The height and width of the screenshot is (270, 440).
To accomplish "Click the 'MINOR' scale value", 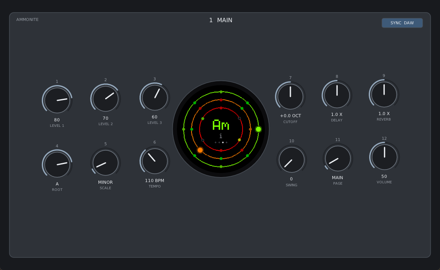I will pos(106,182).
